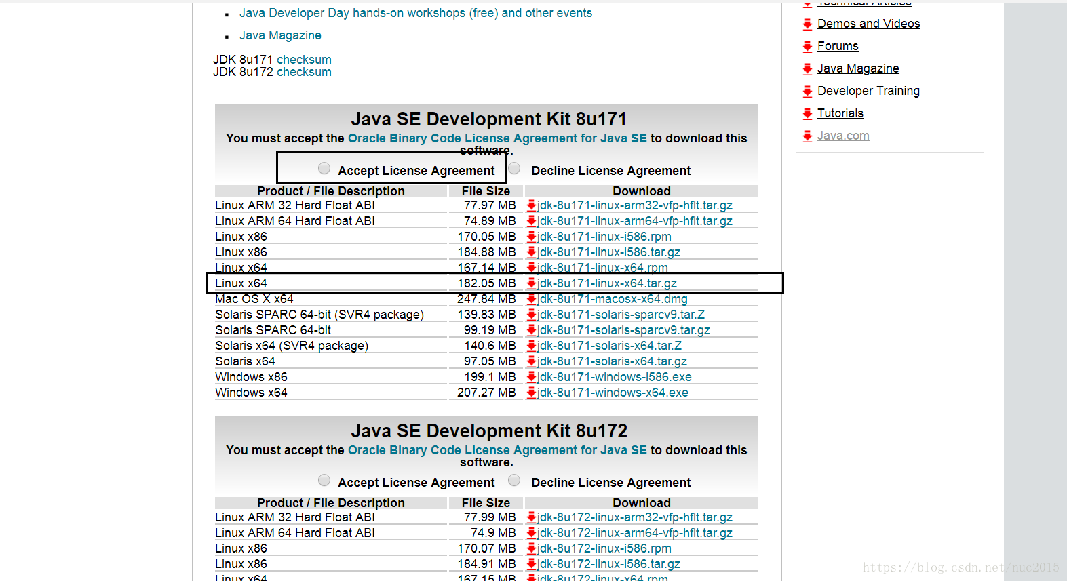Click the 8u171 Product / File Description header
Viewport: 1067px width, 581px height.
coord(331,191)
